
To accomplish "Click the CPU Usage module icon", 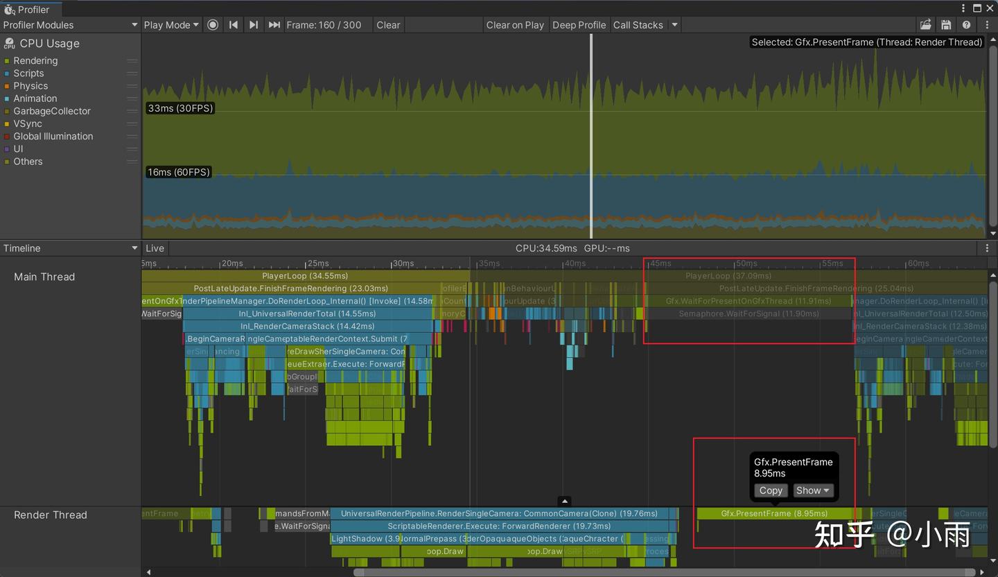I will click(9, 44).
